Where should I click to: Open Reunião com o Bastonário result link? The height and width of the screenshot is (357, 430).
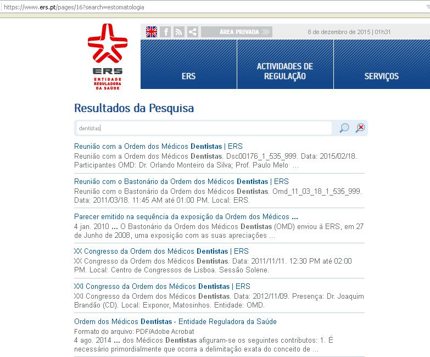pos(181,181)
